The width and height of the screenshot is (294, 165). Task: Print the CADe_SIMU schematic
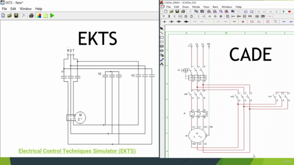pyautogui.click(x=183, y=11)
